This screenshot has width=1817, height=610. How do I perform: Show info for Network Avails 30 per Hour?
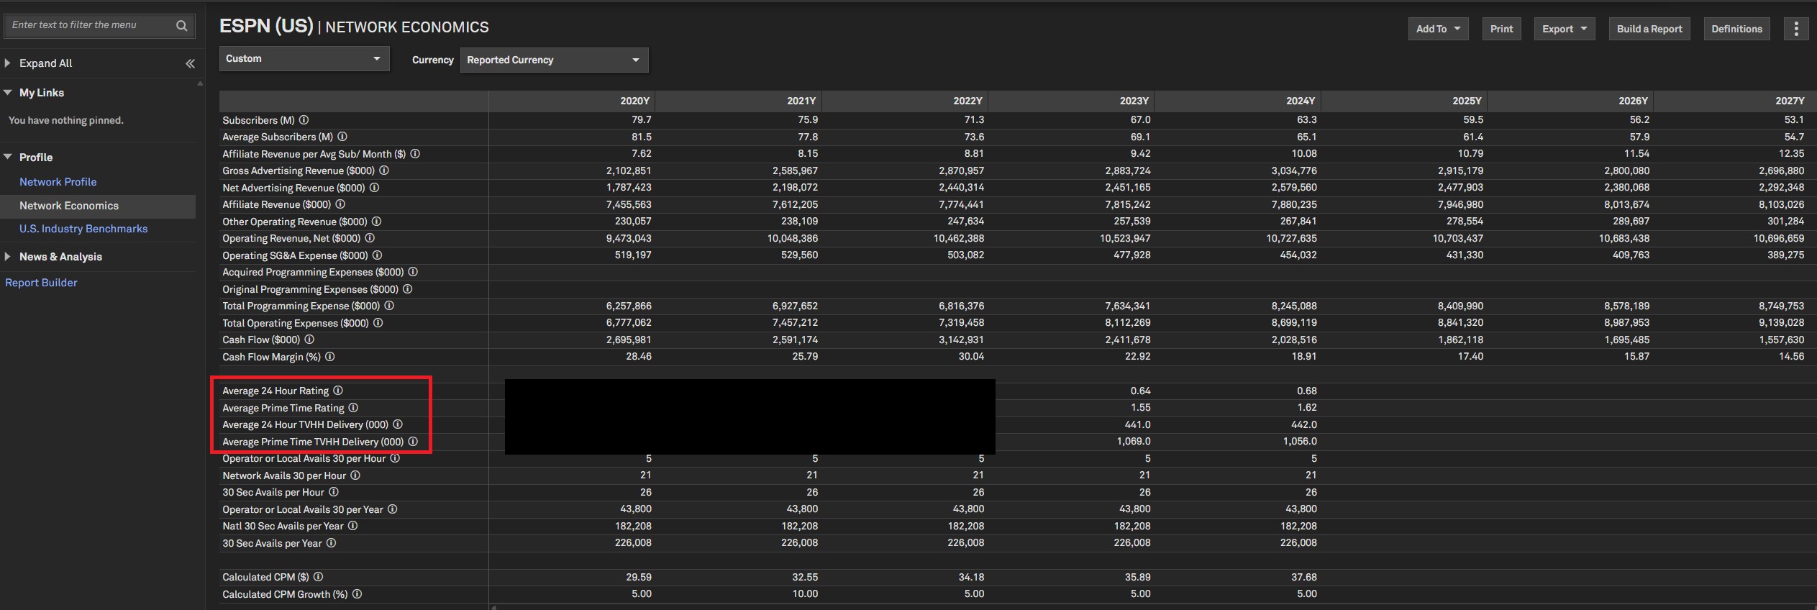[x=355, y=475]
